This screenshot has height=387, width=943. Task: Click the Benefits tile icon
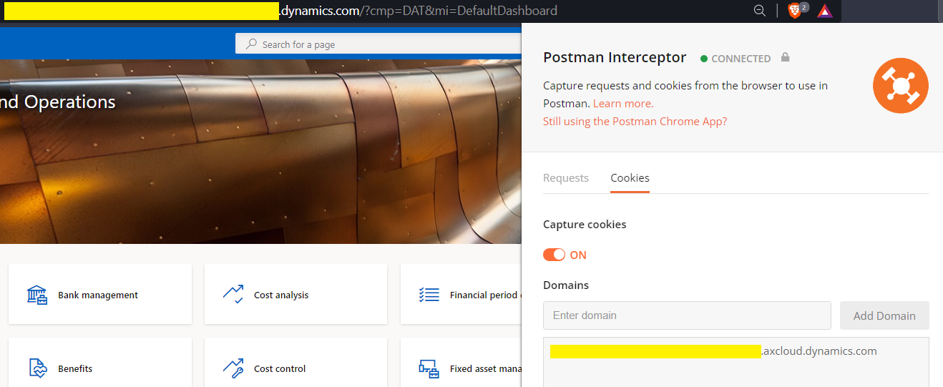click(x=37, y=368)
